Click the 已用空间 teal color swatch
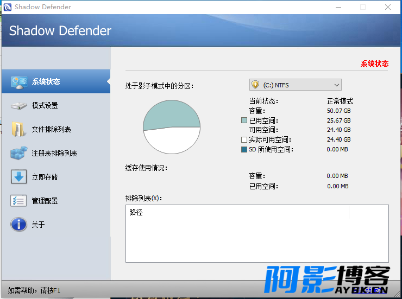This screenshot has width=402, height=299. tap(244, 120)
